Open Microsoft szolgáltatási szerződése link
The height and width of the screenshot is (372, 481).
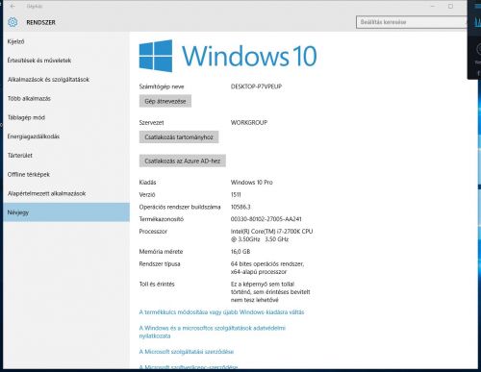187,352
